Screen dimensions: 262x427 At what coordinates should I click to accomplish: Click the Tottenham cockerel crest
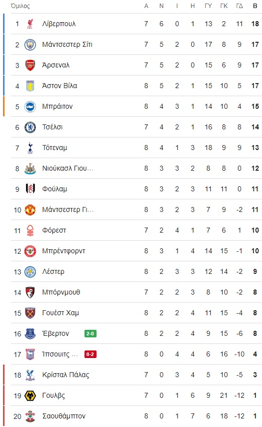(x=30, y=148)
